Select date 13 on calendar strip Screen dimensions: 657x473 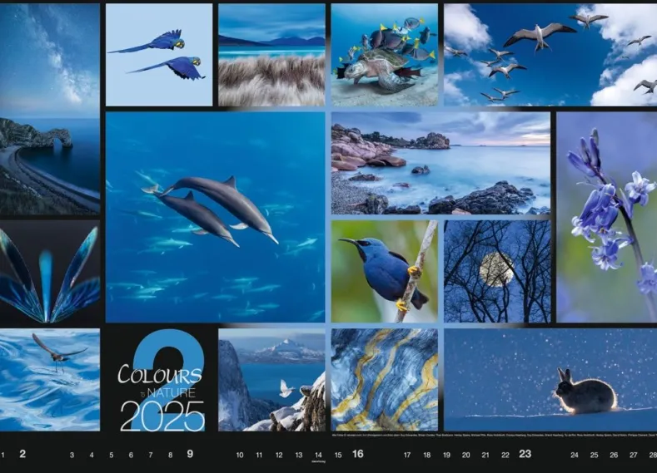299,455
